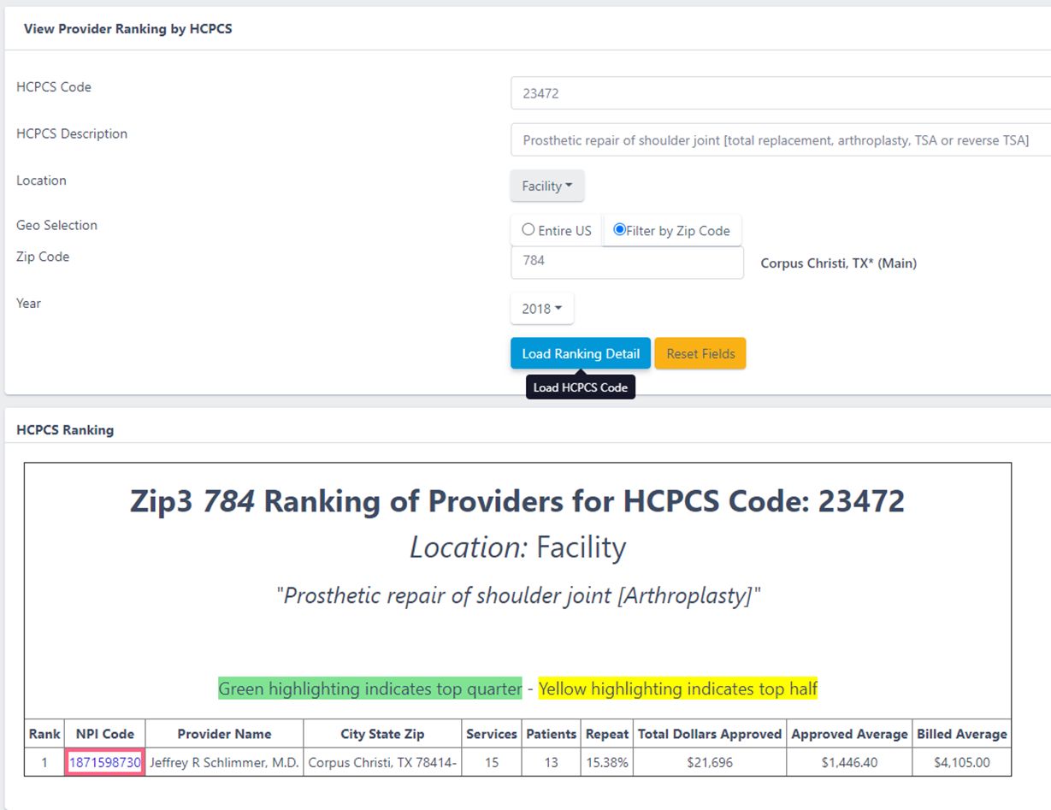Click the NPI Code column header
Viewport: 1051px width, 810px height.
click(104, 734)
